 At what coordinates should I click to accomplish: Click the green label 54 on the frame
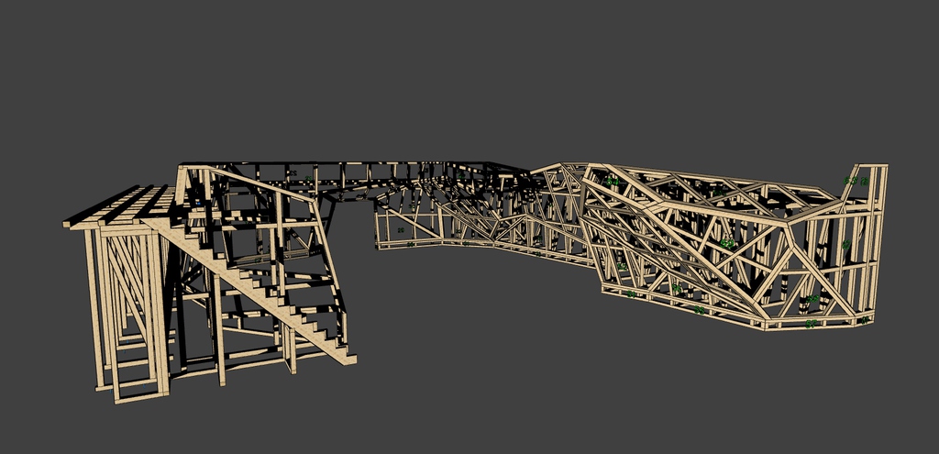point(613,183)
